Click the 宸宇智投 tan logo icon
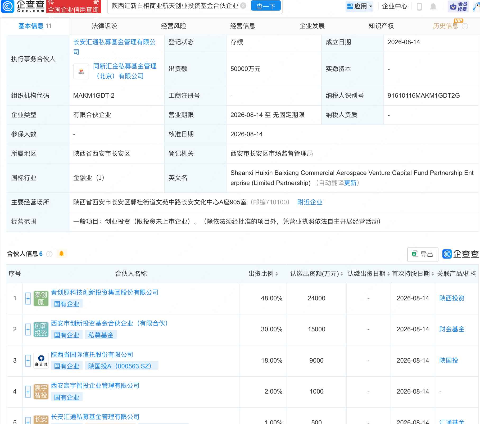Image resolution: width=480 pixels, height=424 pixels. tap(41, 392)
